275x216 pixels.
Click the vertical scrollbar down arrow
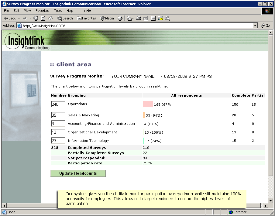(271, 201)
